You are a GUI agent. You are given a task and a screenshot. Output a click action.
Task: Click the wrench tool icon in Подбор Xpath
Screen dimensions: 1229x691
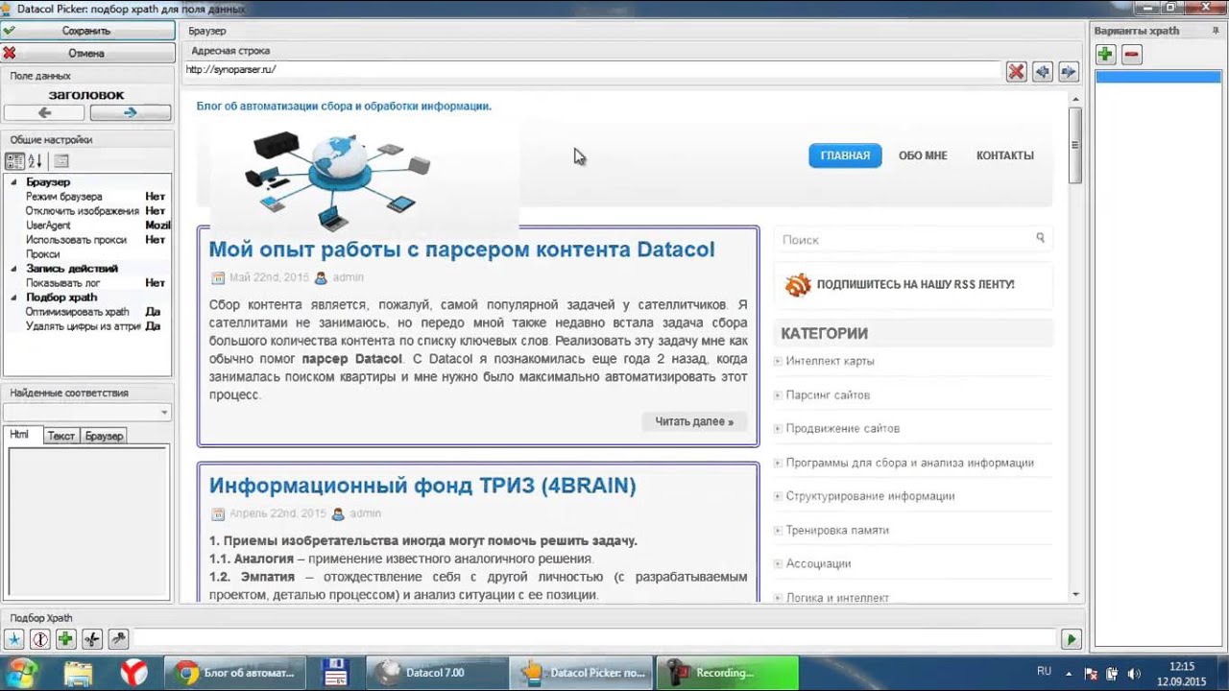pyautogui.click(x=118, y=639)
